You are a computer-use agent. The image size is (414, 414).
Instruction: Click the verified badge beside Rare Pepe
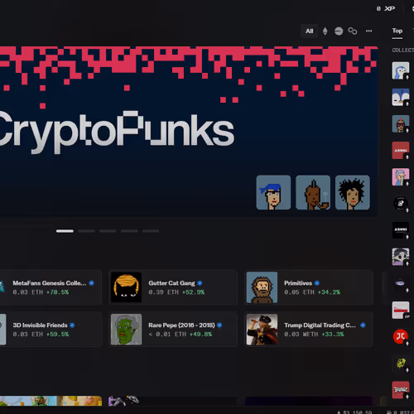pyautogui.click(x=219, y=325)
